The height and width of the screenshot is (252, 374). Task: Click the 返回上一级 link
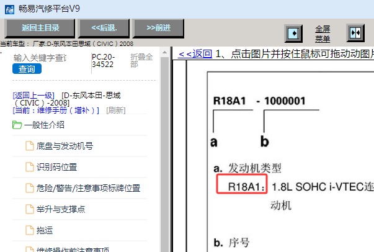point(33,96)
